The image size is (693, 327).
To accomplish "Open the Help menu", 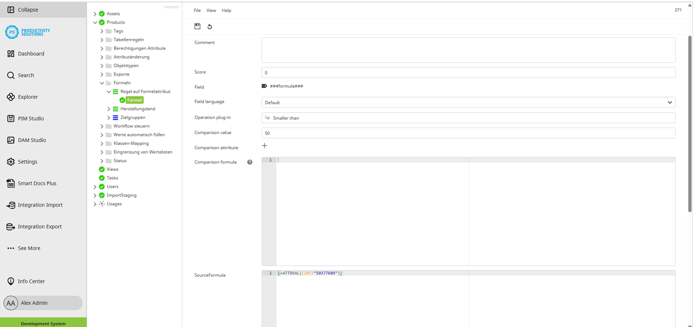I will 226,11.
